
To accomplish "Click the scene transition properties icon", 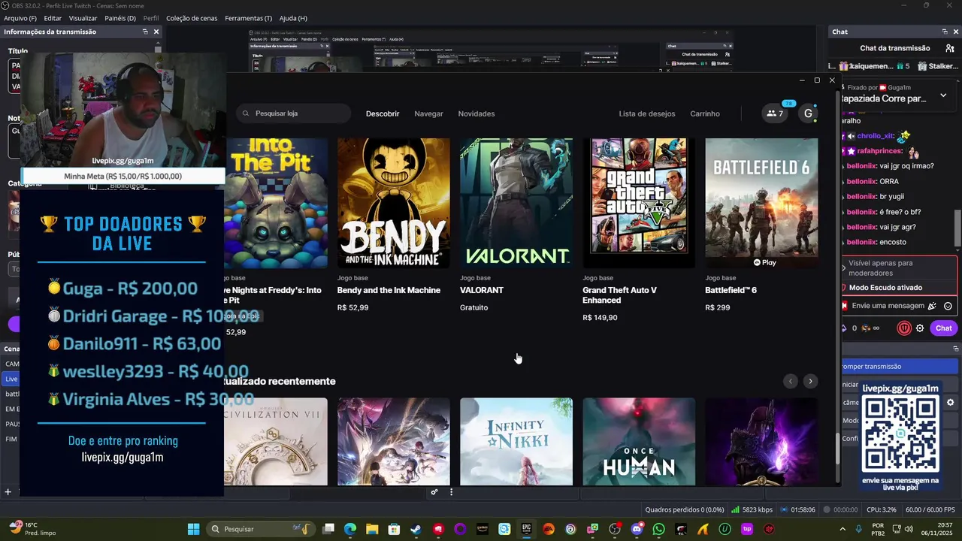I will (434, 492).
